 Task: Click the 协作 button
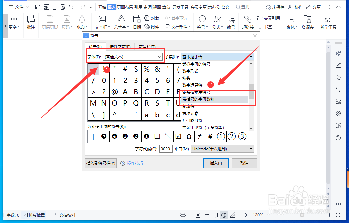295,7
